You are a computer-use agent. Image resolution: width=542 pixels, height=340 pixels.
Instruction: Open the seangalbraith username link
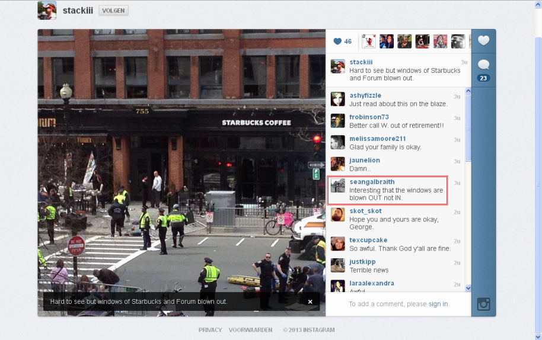372,182
